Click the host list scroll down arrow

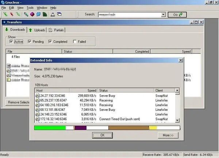(x=177, y=120)
